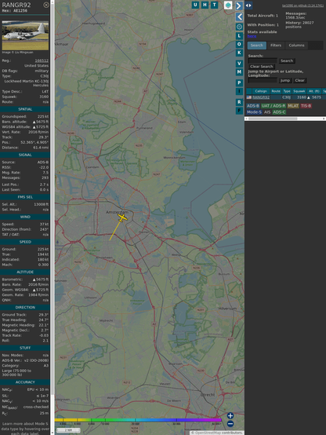Open registration link 166512
This screenshot has width=326, height=435.
pyautogui.click(x=42, y=60)
